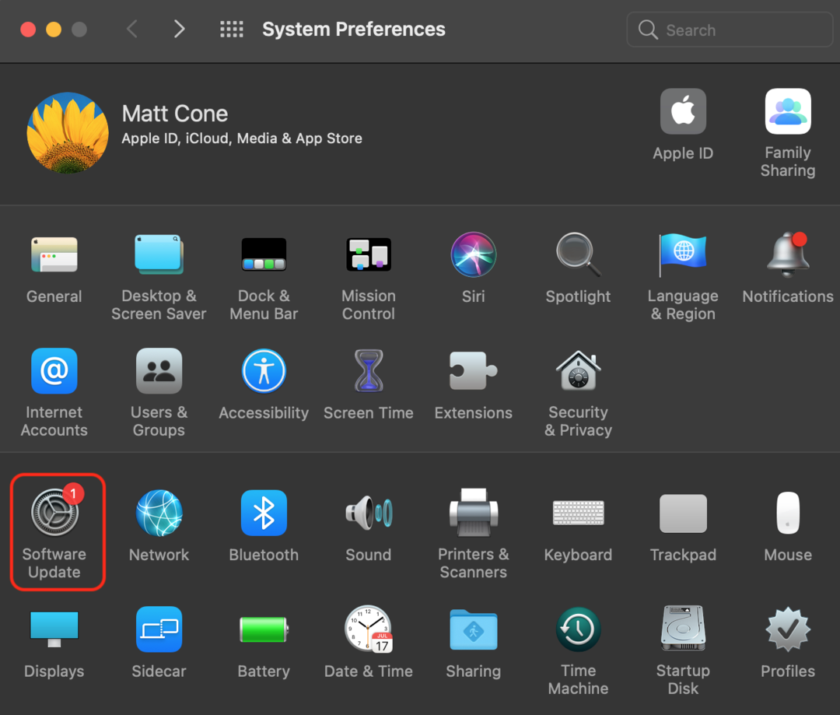Click the Matt Cone account name

click(x=175, y=114)
